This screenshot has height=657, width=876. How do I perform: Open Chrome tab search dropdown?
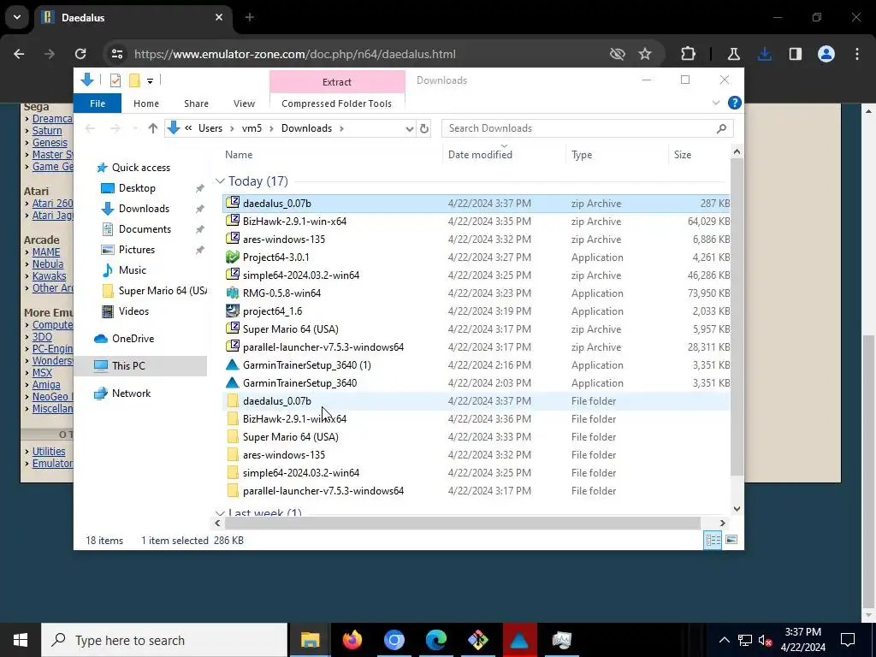[x=17, y=17]
